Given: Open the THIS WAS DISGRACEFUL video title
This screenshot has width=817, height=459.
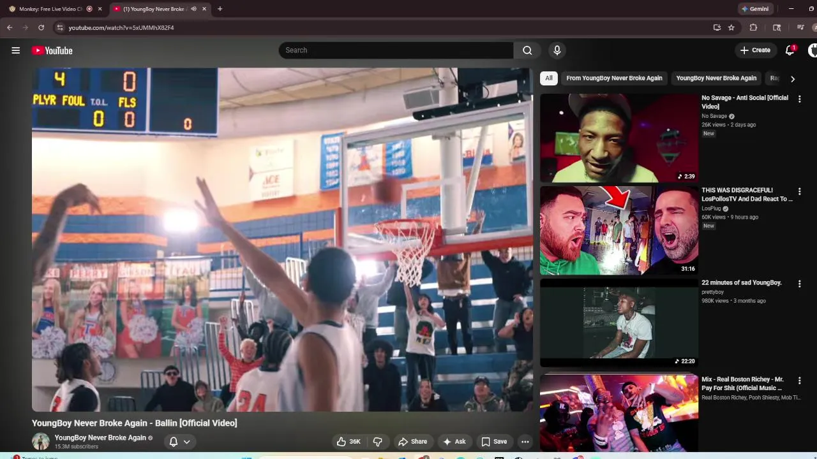Looking at the screenshot, I should coord(747,194).
